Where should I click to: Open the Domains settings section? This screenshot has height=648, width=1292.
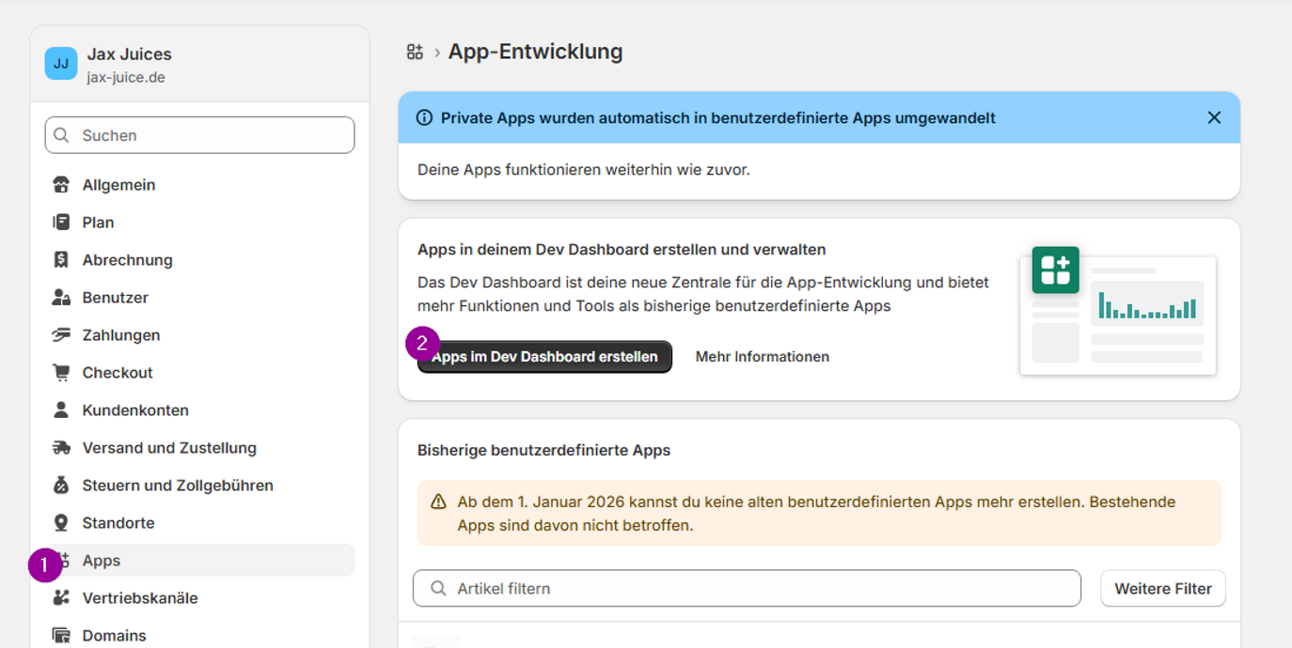114,636
